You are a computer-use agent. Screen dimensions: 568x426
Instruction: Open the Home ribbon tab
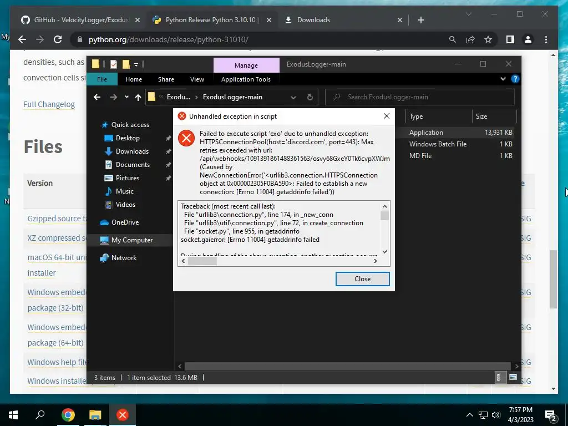(x=134, y=79)
